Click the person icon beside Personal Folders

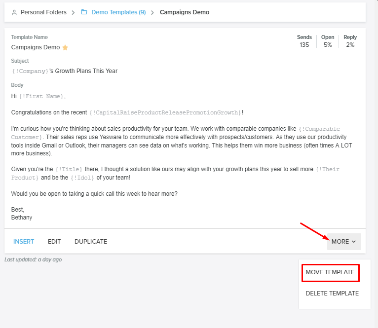(14, 12)
